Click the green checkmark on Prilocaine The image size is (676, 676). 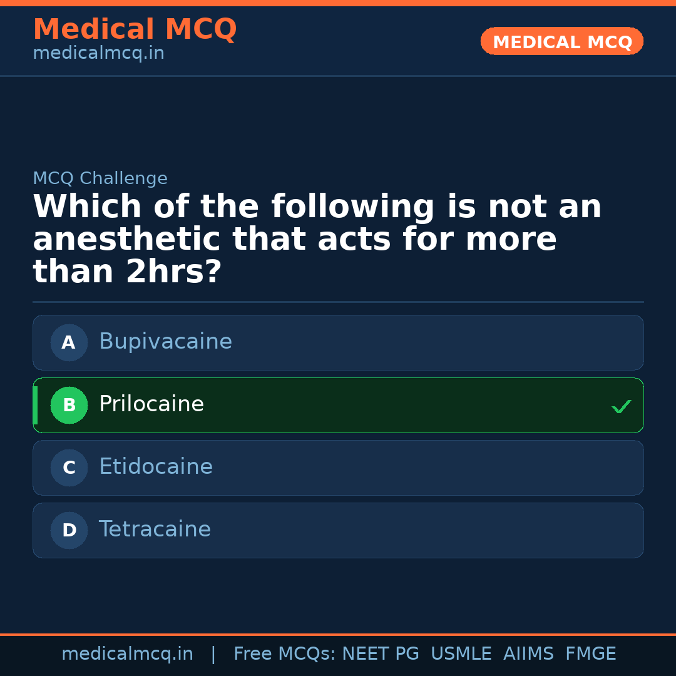point(622,406)
